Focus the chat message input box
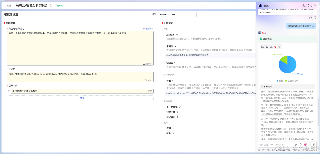Viewport: 320px width, 154px height. 276,145
